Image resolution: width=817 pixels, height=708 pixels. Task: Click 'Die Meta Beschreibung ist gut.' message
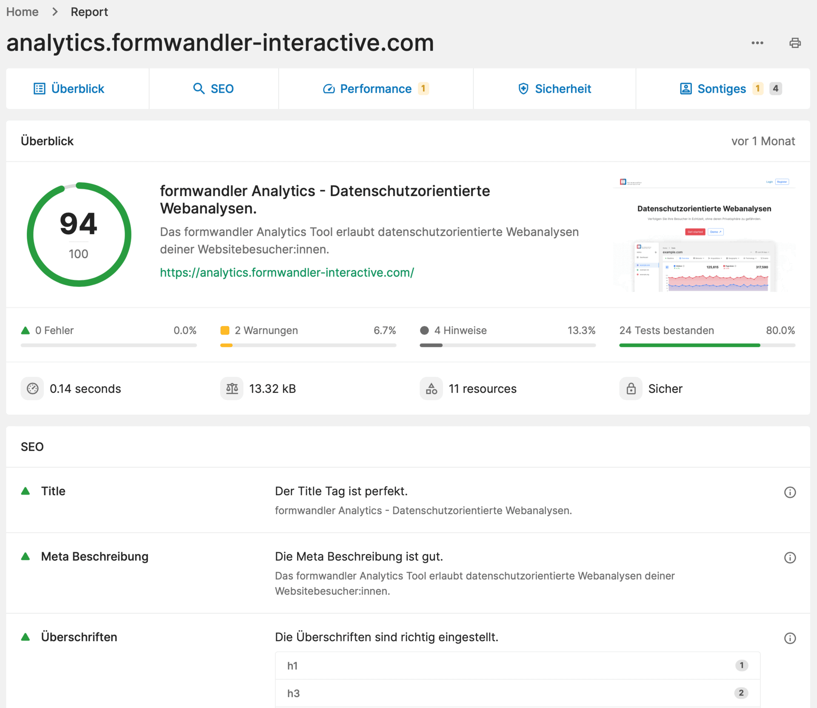click(359, 556)
